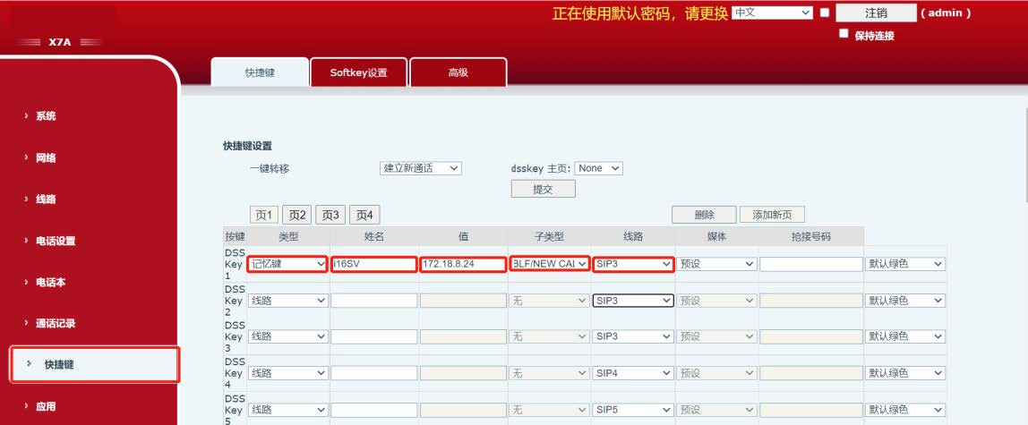
Task: Click the 删除 button
Action: tap(704, 215)
